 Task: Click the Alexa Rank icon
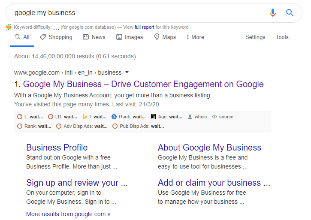click(114, 117)
